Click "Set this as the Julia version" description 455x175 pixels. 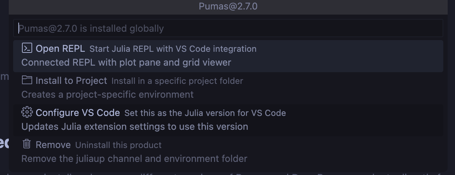(205, 113)
